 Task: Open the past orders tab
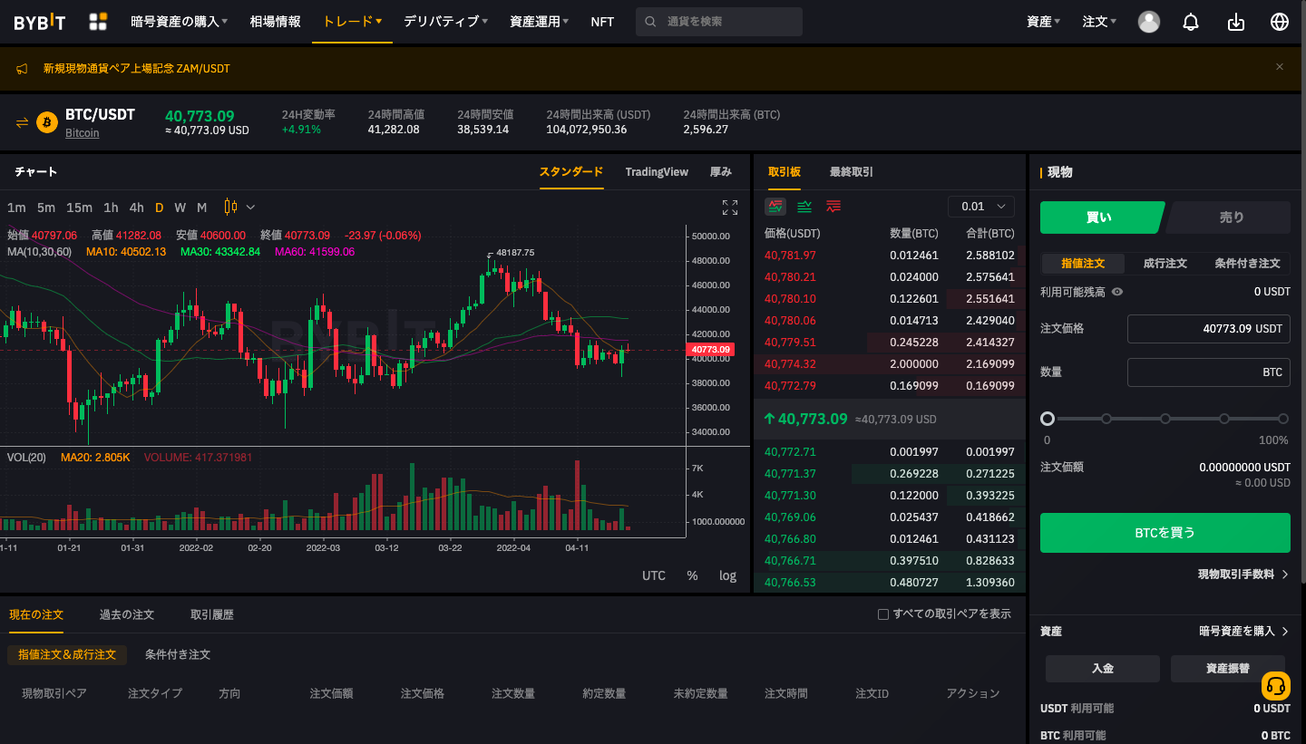coord(127,614)
